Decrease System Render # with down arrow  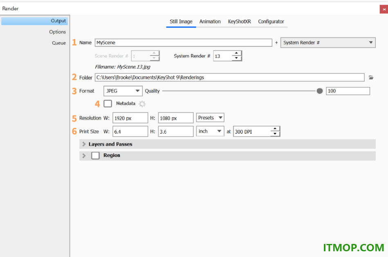[x=237, y=58]
